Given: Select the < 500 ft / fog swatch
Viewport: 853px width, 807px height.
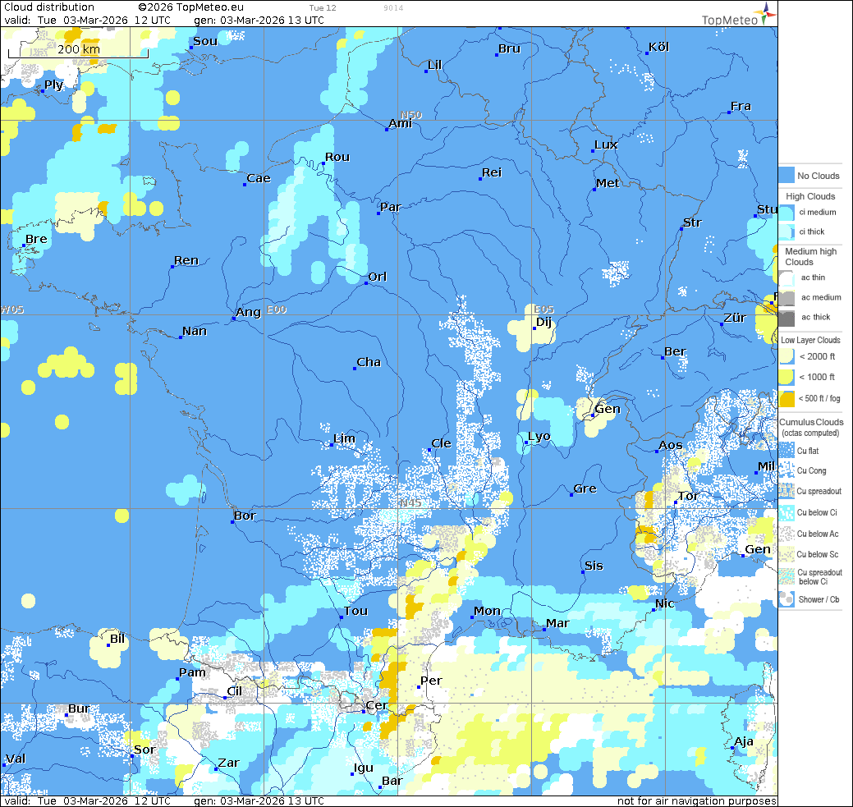Looking at the screenshot, I should pyautogui.click(x=787, y=399).
